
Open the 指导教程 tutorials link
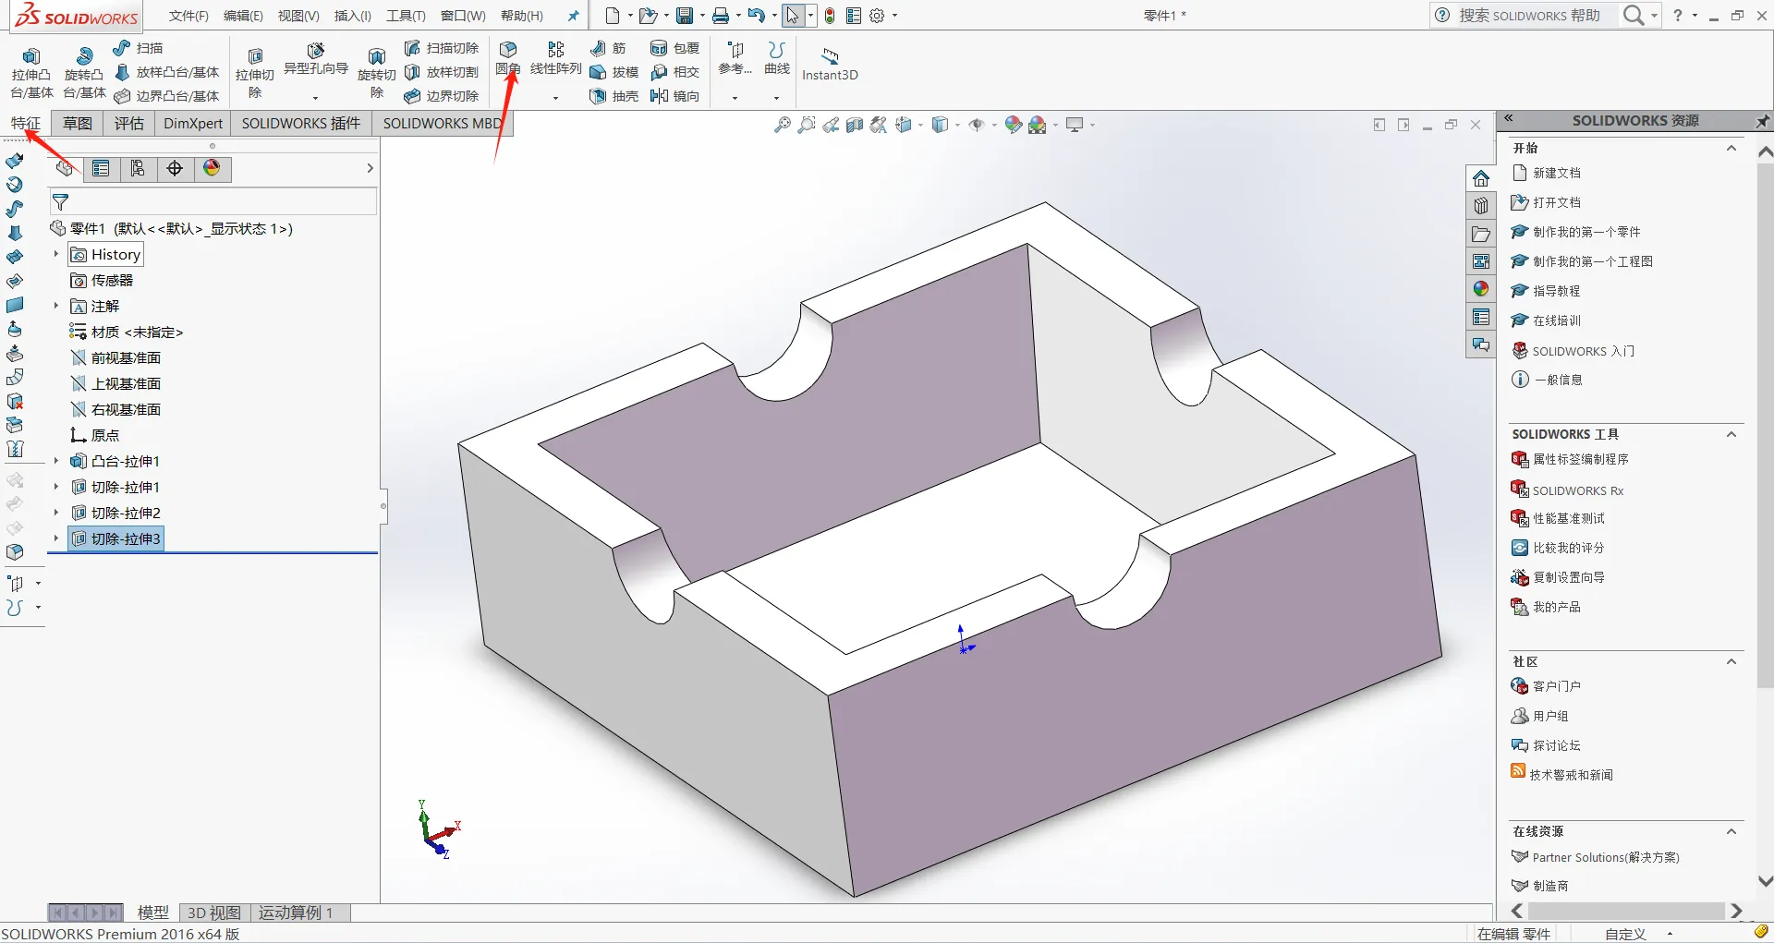pos(1557,291)
